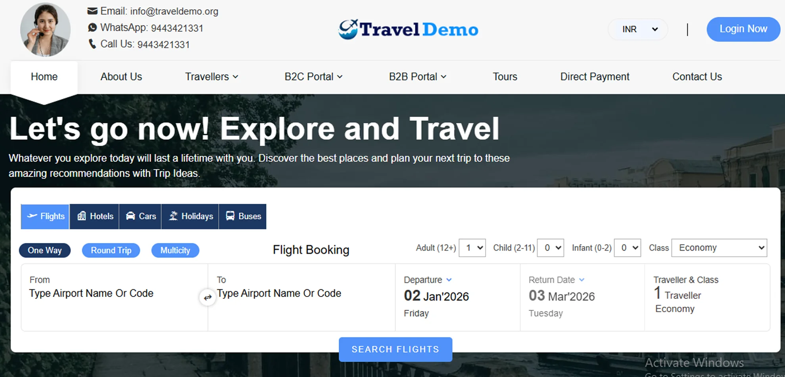
Task: Click the WhatsApp contact icon
Action: point(92,27)
